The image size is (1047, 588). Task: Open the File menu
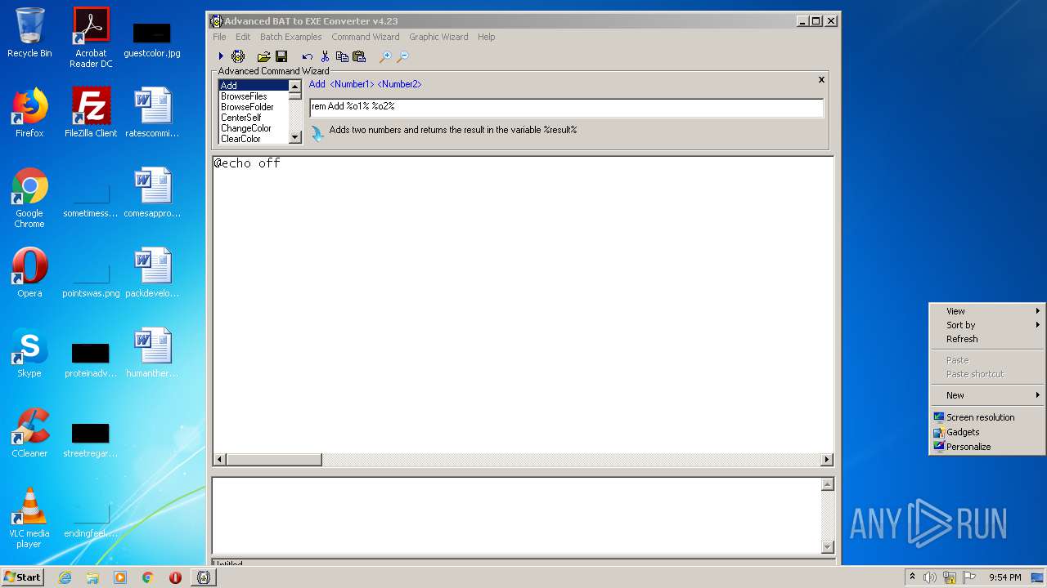point(219,37)
